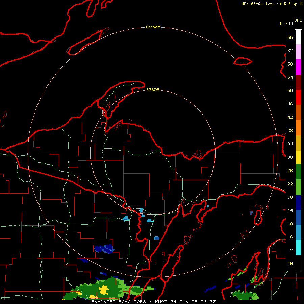The width and height of the screenshot is (304, 304).
Task: Pick the light green legend swatch
Action: click(298, 187)
